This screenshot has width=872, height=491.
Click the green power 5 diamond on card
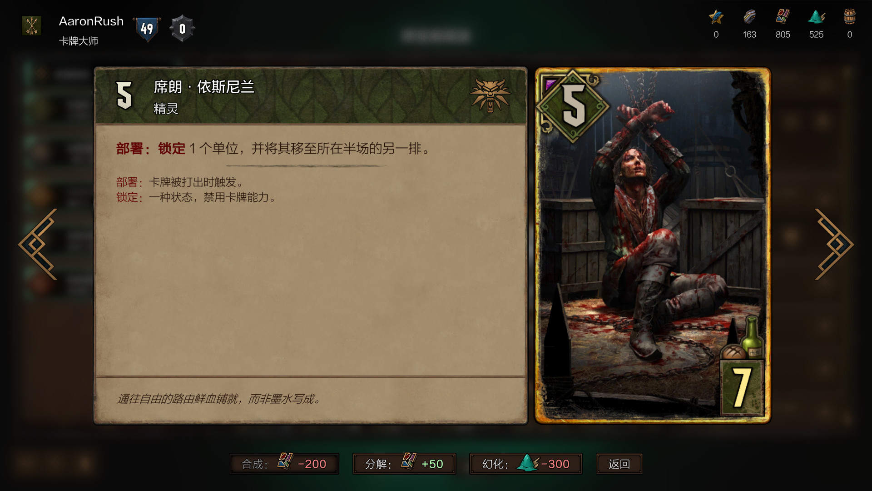pos(573,106)
